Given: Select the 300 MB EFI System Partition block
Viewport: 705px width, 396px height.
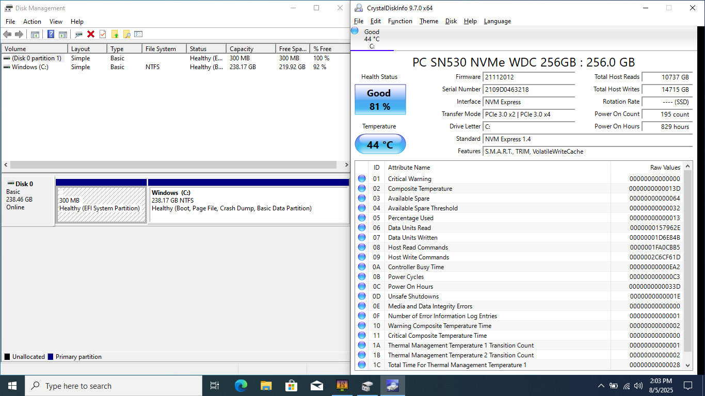Looking at the screenshot, I should click(x=101, y=201).
